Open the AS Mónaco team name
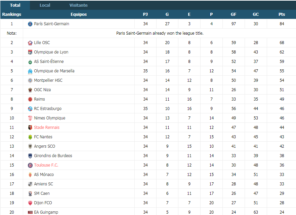Image resolution: width=296 pixels, height=215 pixels. coord(44,175)
